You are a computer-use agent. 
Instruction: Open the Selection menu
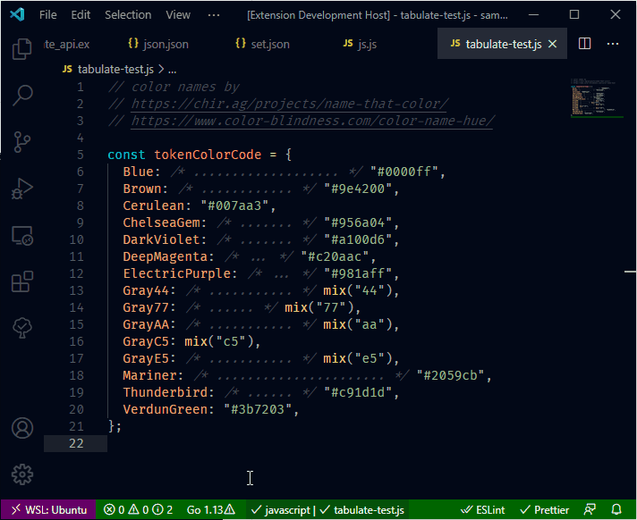(x=128, y=15)
